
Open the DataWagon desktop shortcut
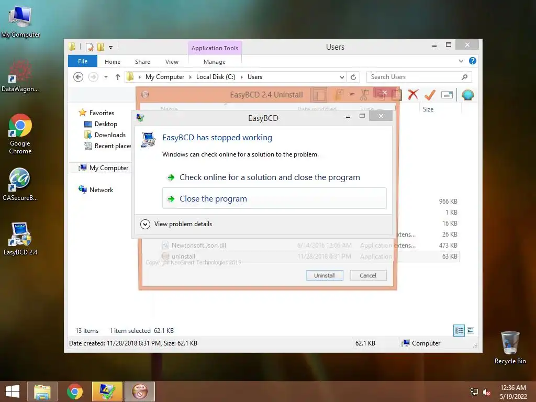click(x=20, y=76)
